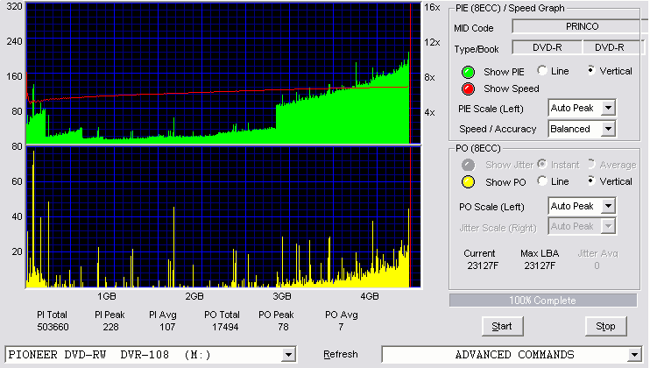650x368 pixels.
Task: Click the PO Avg value 7
Action: click(x=341, y=327)
